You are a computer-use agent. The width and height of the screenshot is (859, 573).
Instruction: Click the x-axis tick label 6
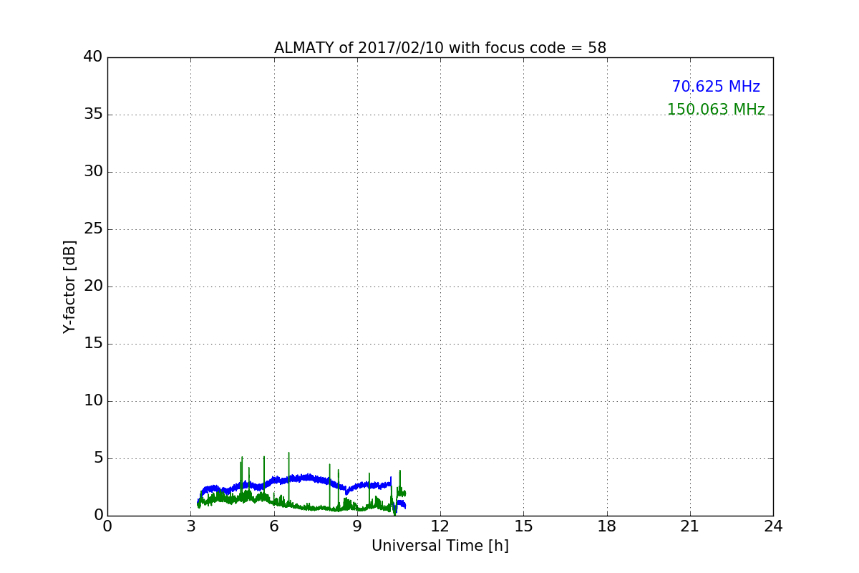point(273,526)
